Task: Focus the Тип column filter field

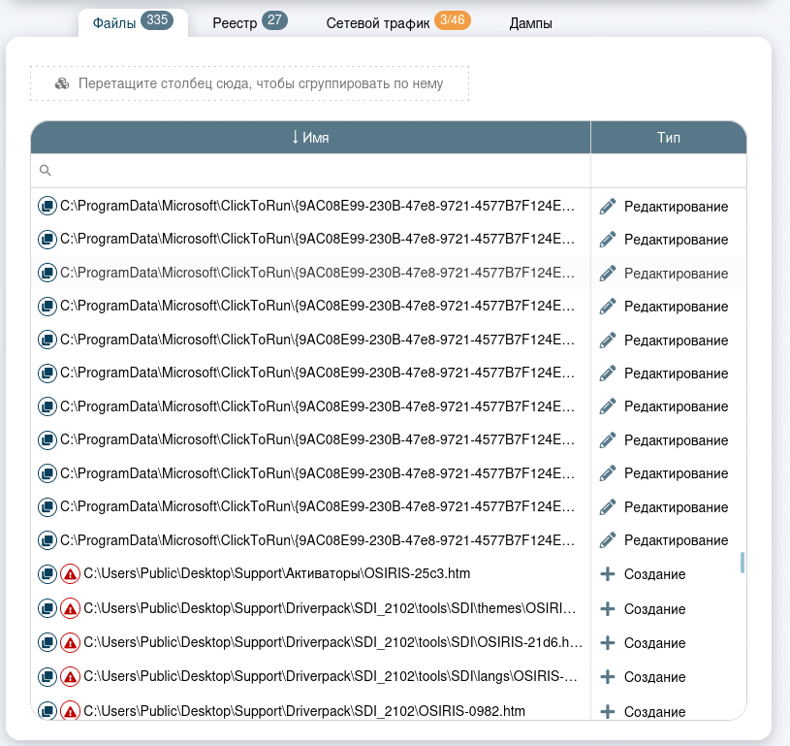Action: tap(668, 171)
